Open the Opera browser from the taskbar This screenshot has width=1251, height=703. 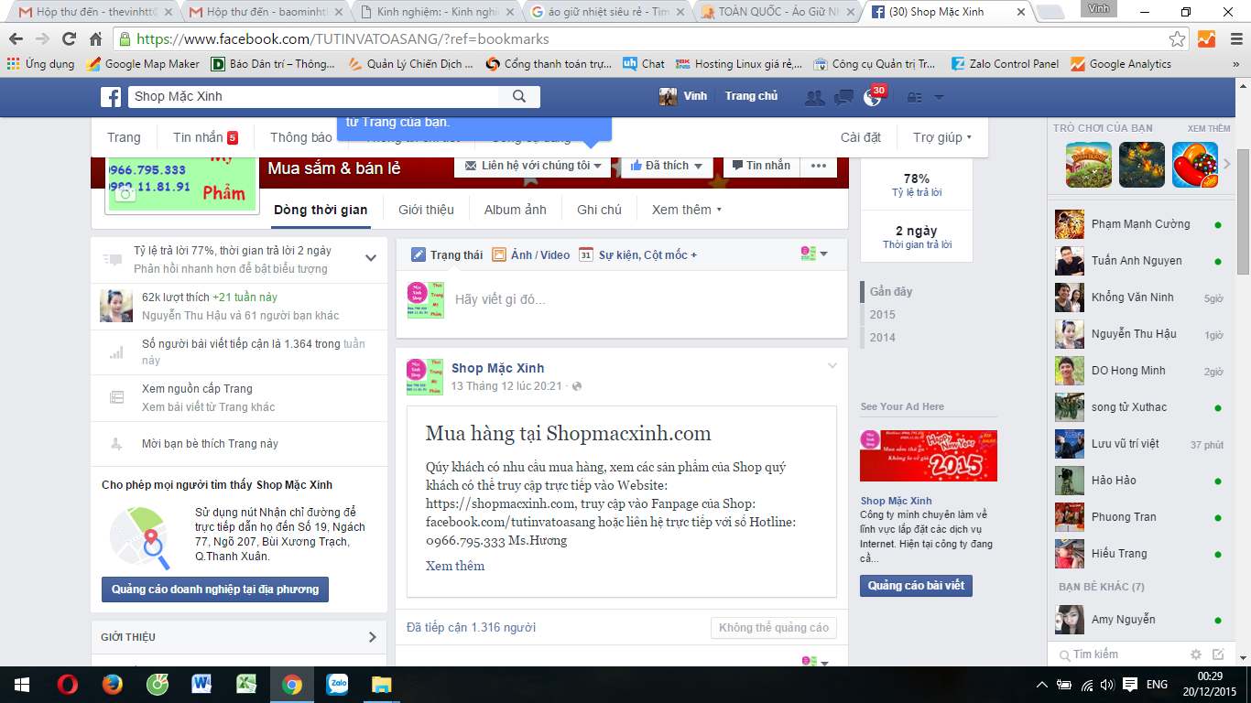pos(68,684)
